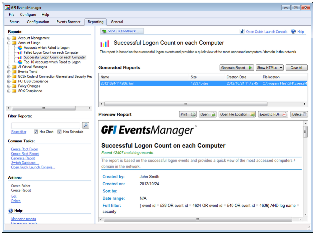This screenshot has height=234, width=315.
Task: Click bar chart icon for Failed Logon Count
Action: 20,52
